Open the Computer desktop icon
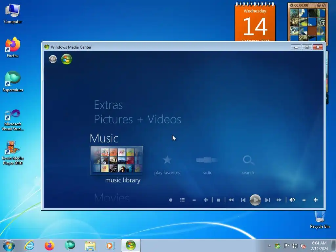Viewport: 336px width, 252px height. point(13,14)
